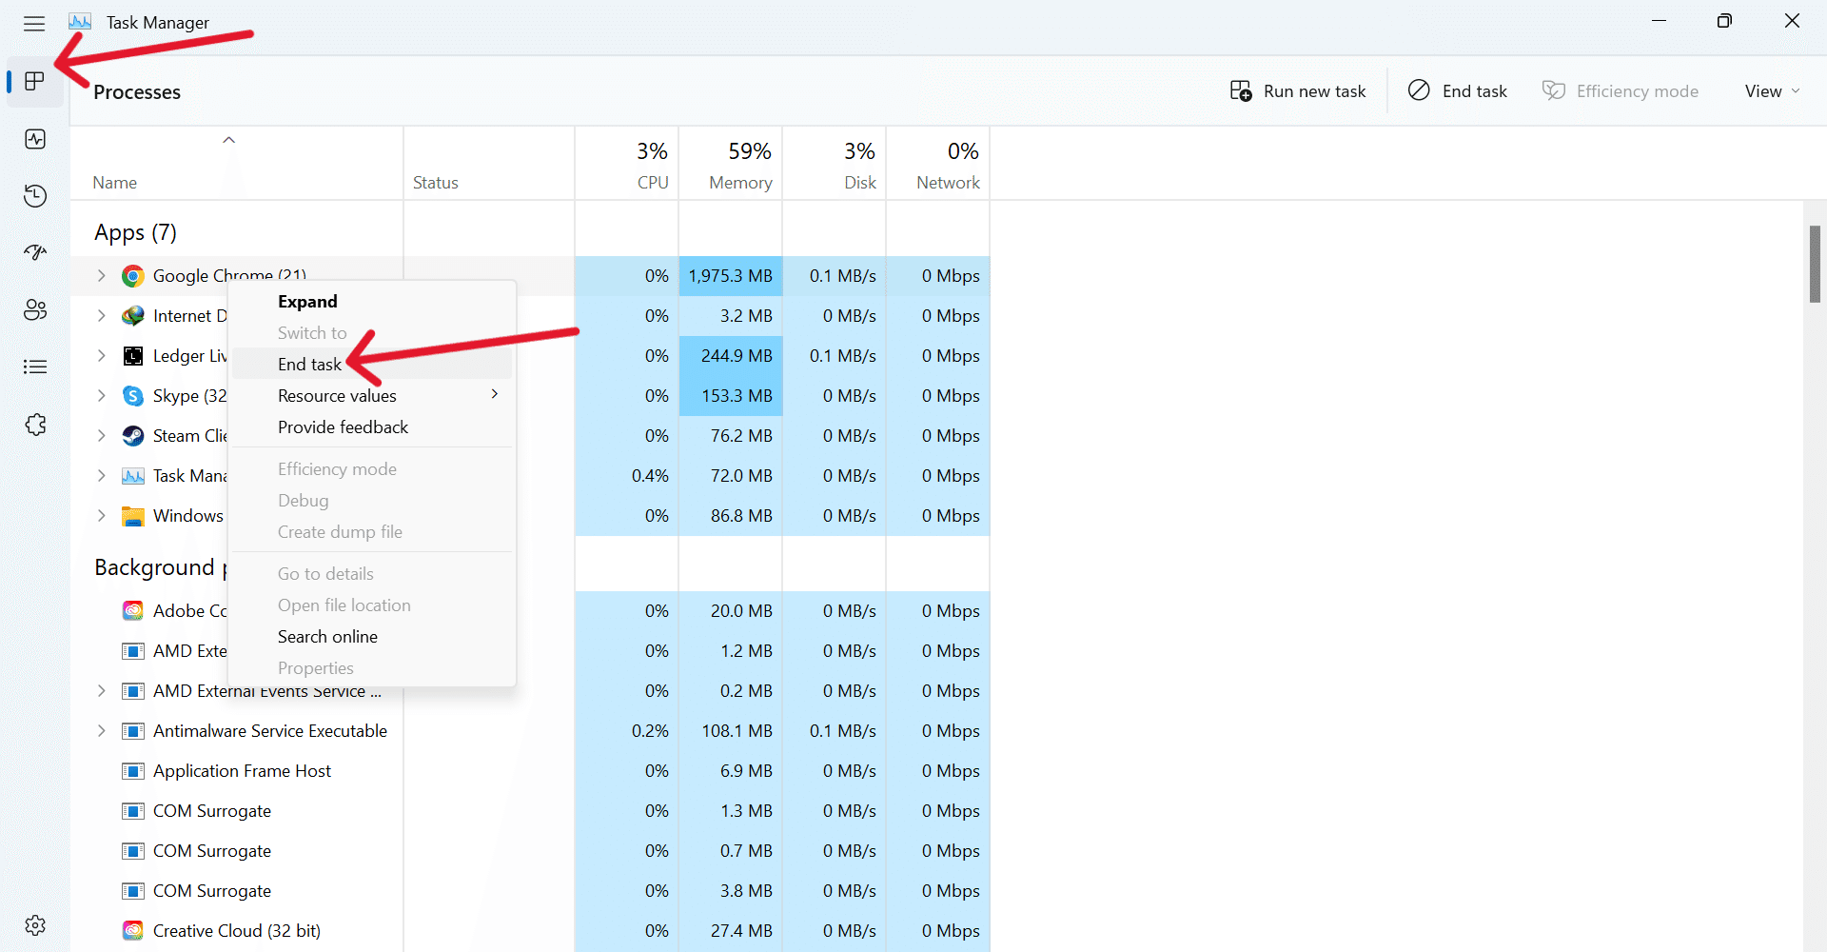Select the Processes sidebar icon
This screenshot has height=952, width=1827.
click(x=35, y=81)
